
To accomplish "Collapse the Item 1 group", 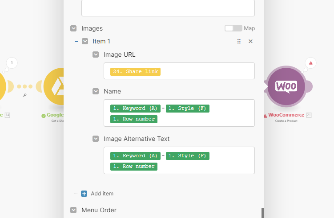I will tap(85, 41).
